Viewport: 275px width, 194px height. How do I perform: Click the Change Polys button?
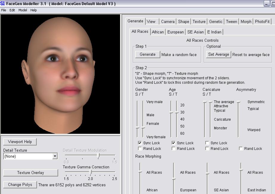pyautogui.click(x=20, y=185)
